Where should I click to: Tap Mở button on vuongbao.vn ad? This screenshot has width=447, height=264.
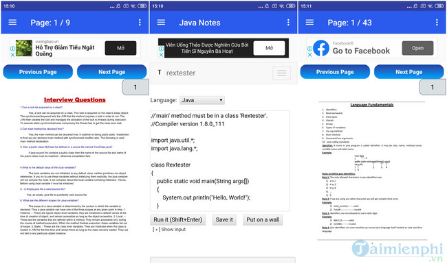(120, 48)
